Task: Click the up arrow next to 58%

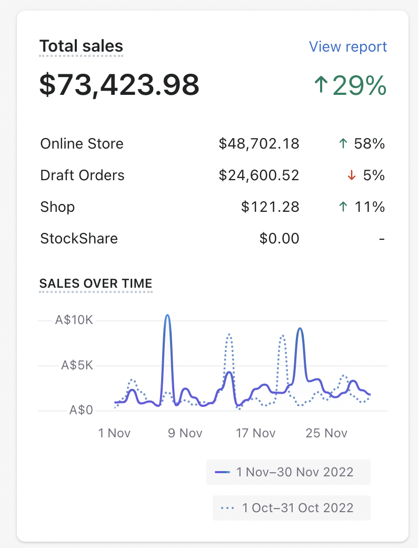Action: coord(343,144)
